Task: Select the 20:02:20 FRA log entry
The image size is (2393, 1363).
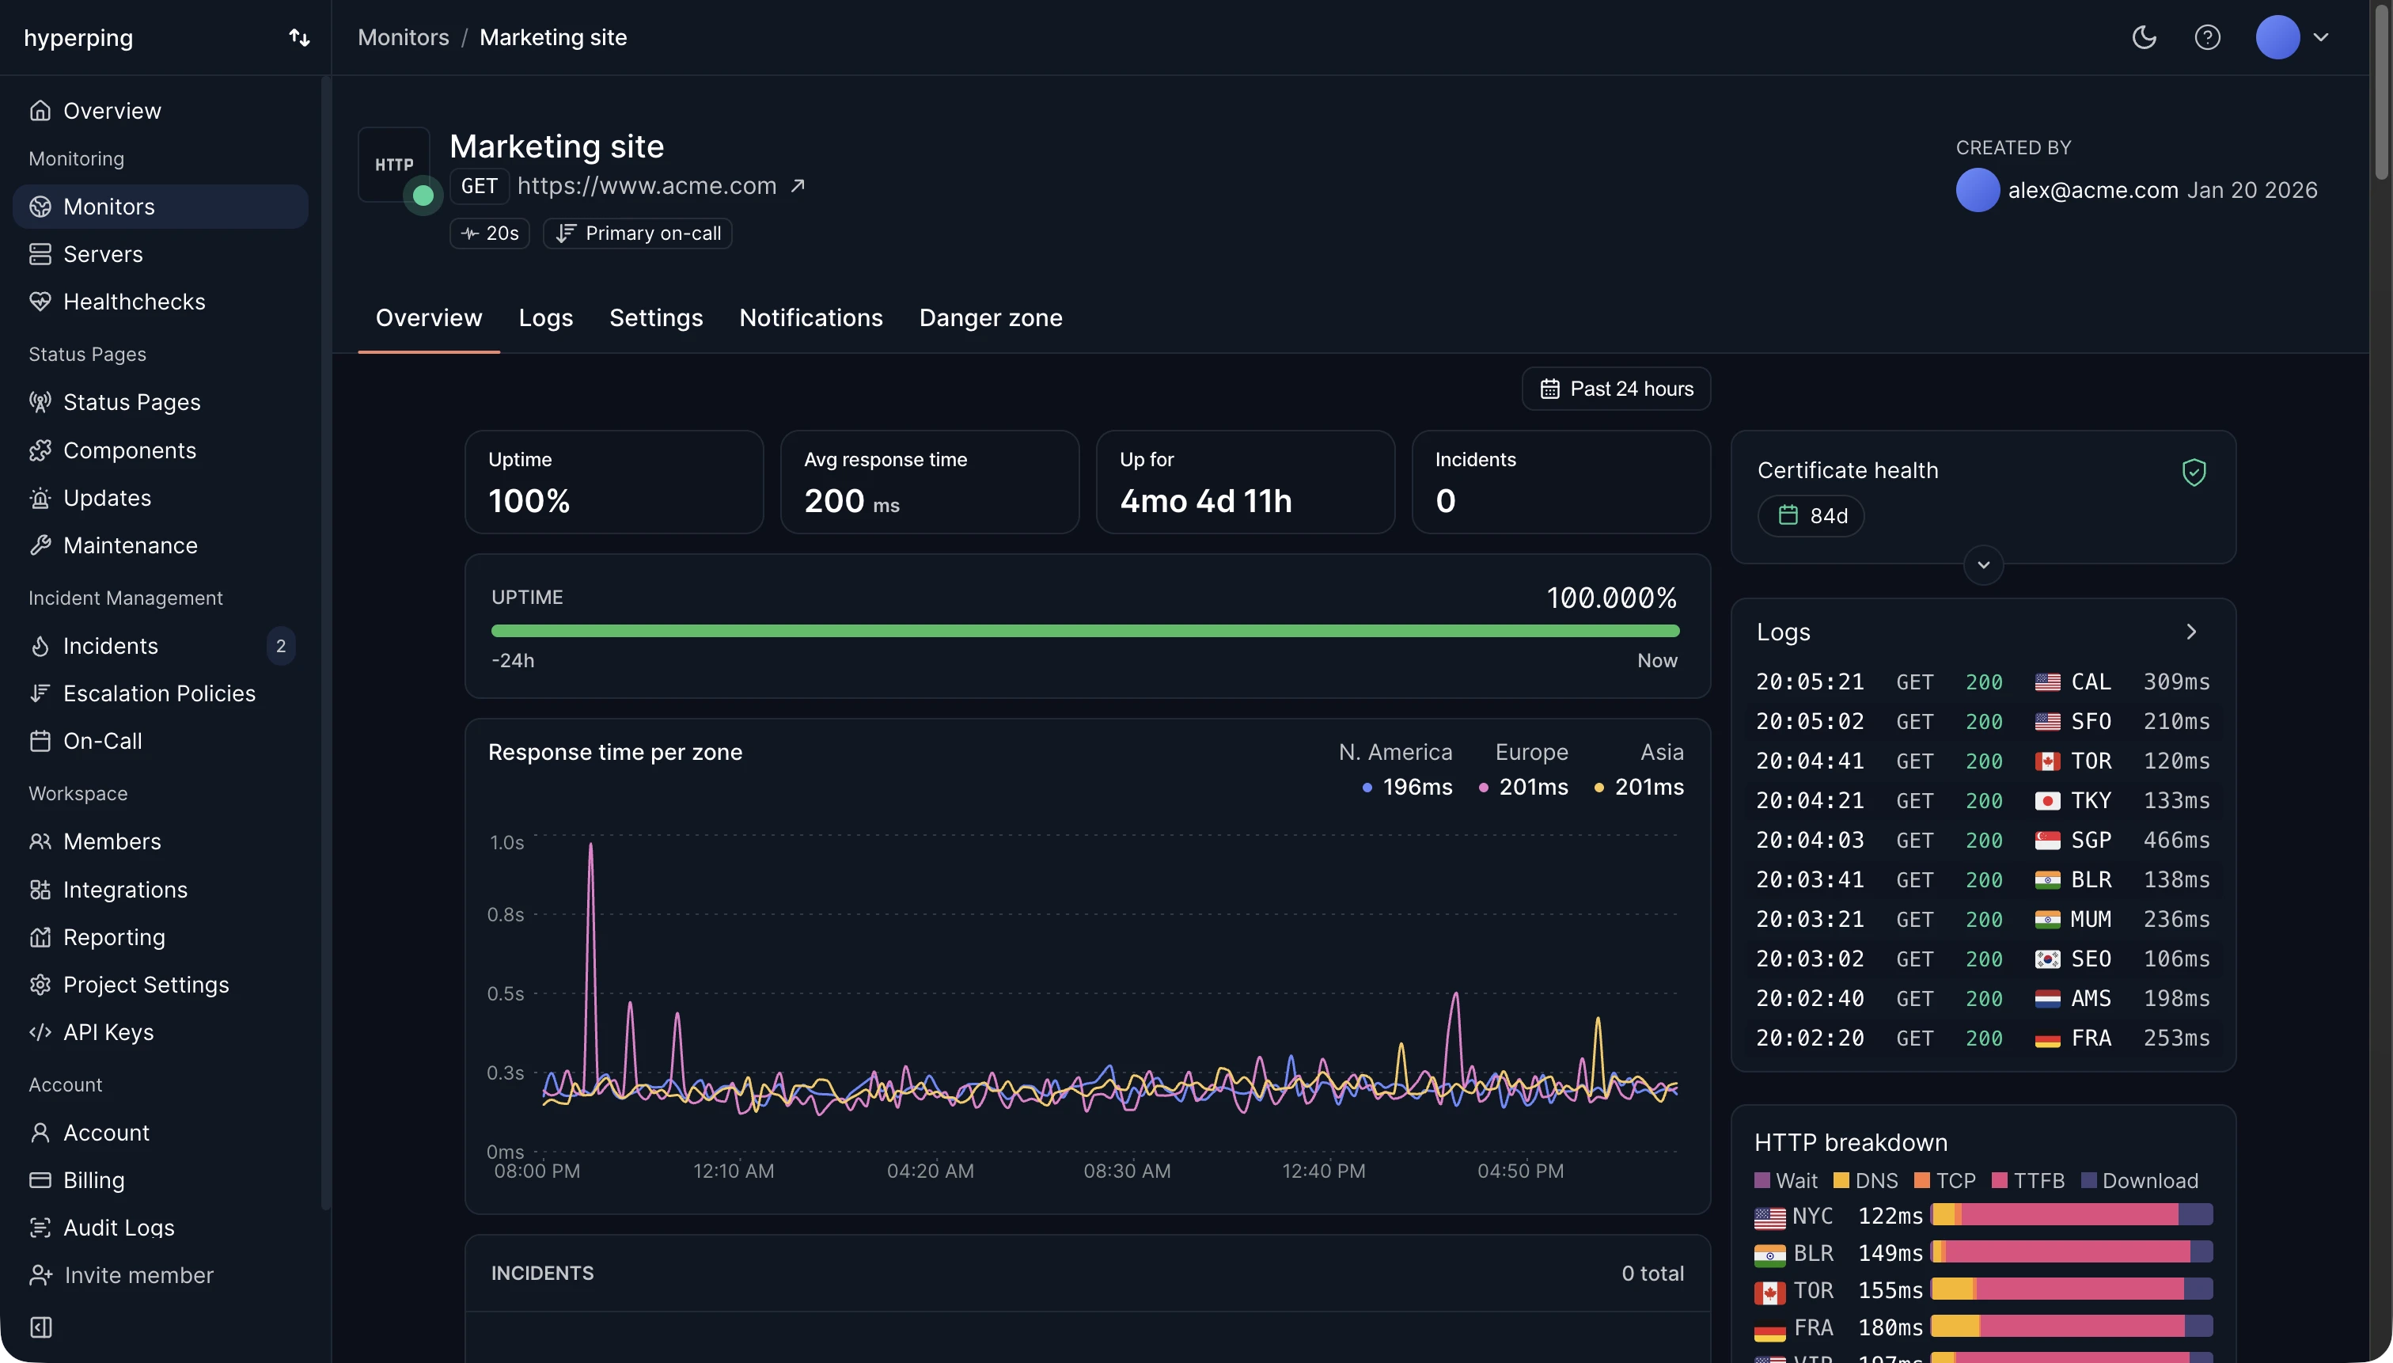Action: [1983, 1038]
